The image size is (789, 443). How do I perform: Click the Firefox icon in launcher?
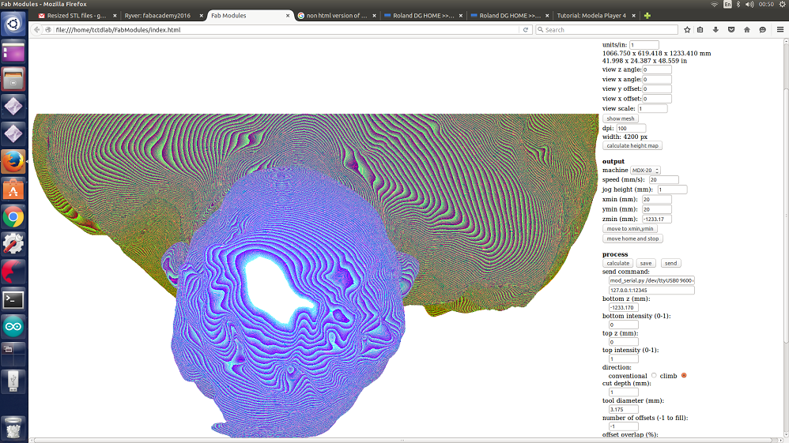click(x=13, y=162)
